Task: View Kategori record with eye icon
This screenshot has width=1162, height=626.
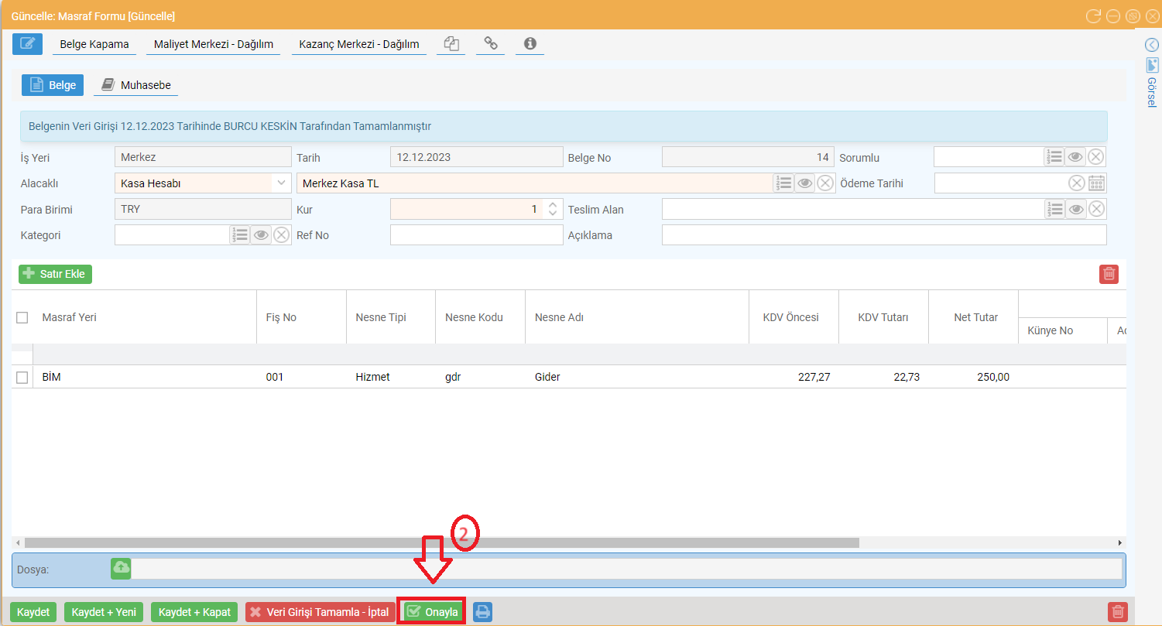Action: [260, 234]
